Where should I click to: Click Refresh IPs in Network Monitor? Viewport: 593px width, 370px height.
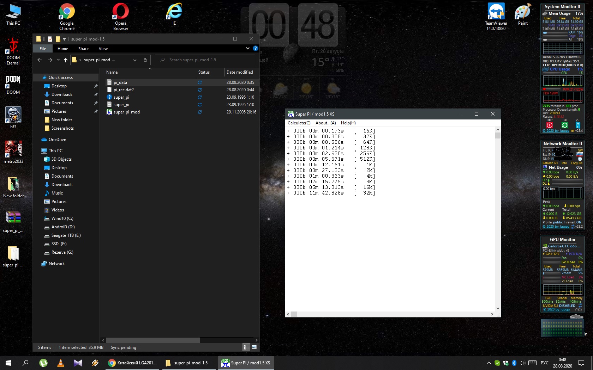pyautogui.click(x=550, y=163)
